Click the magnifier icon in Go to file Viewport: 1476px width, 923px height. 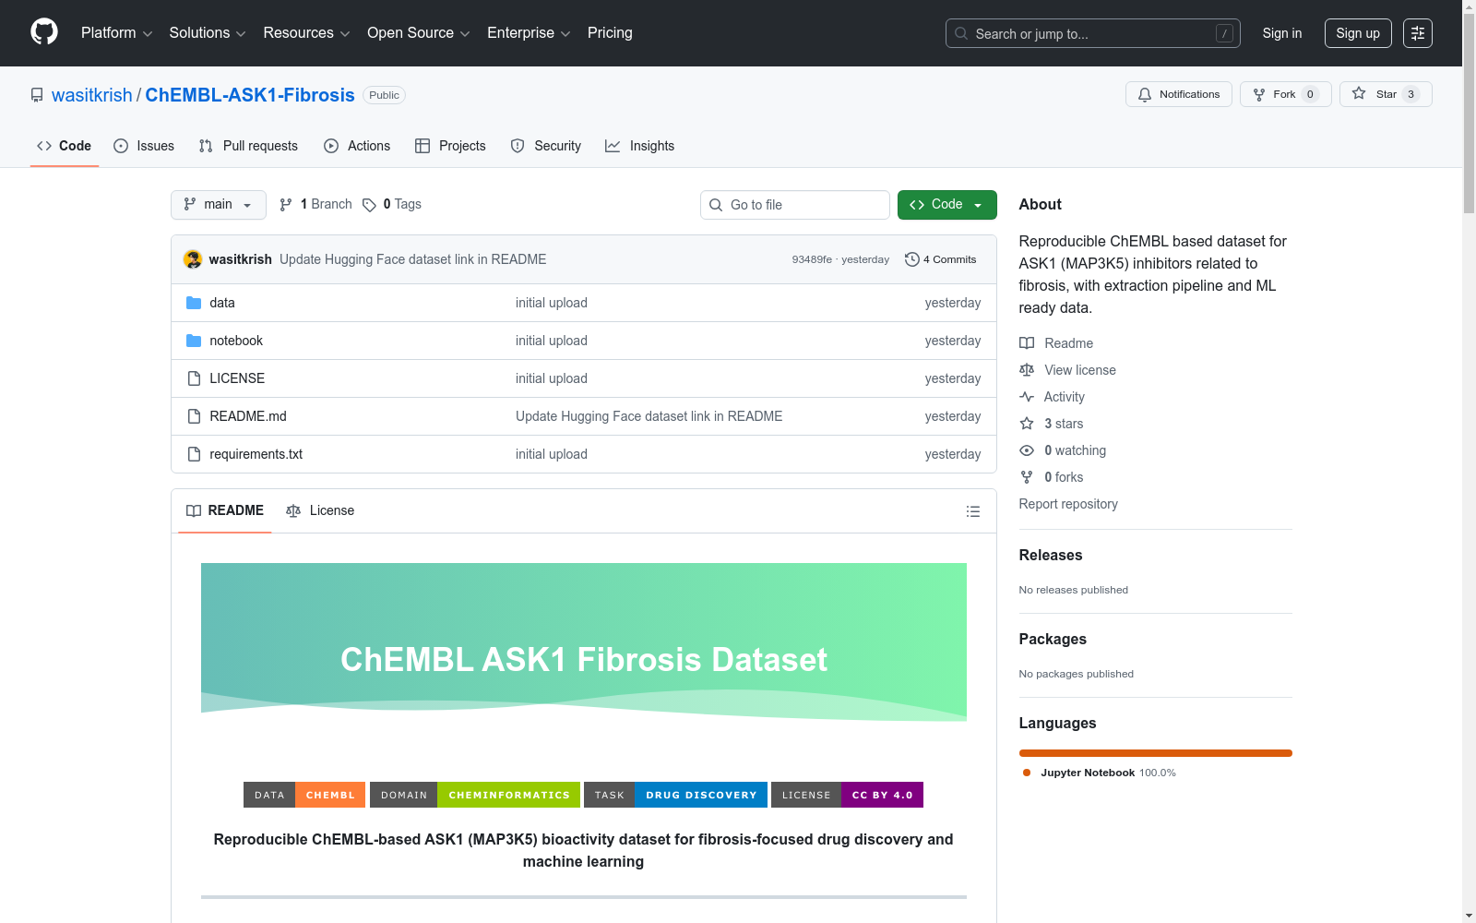(716, 205)
